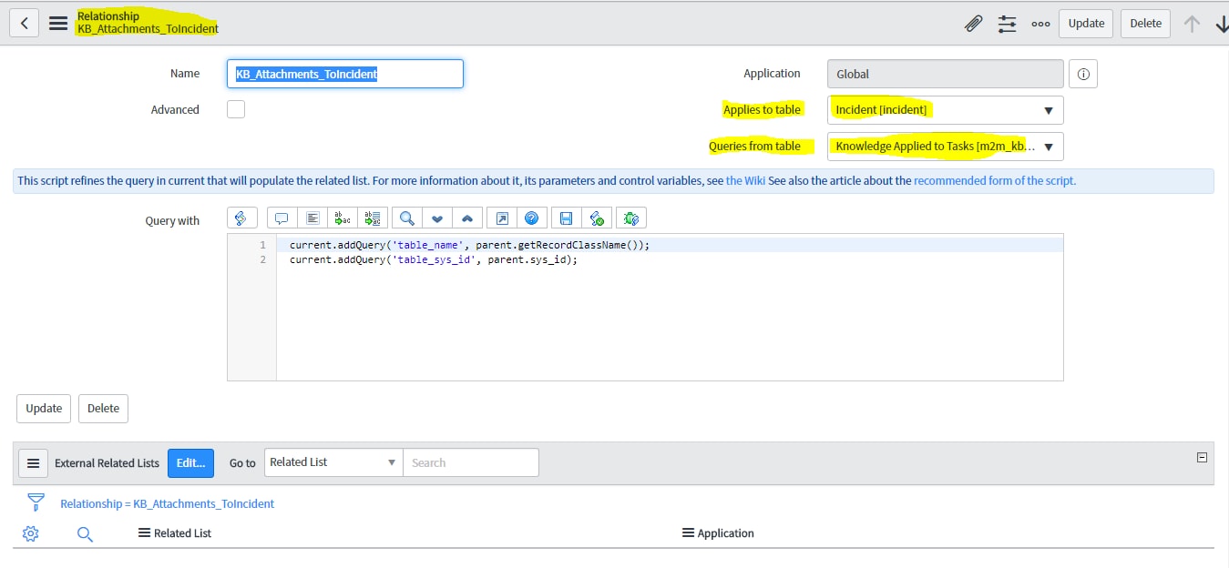Open Application column header menu
Image resolution: width=1229 pixels, height=568 pixels.
click(688, 533)
